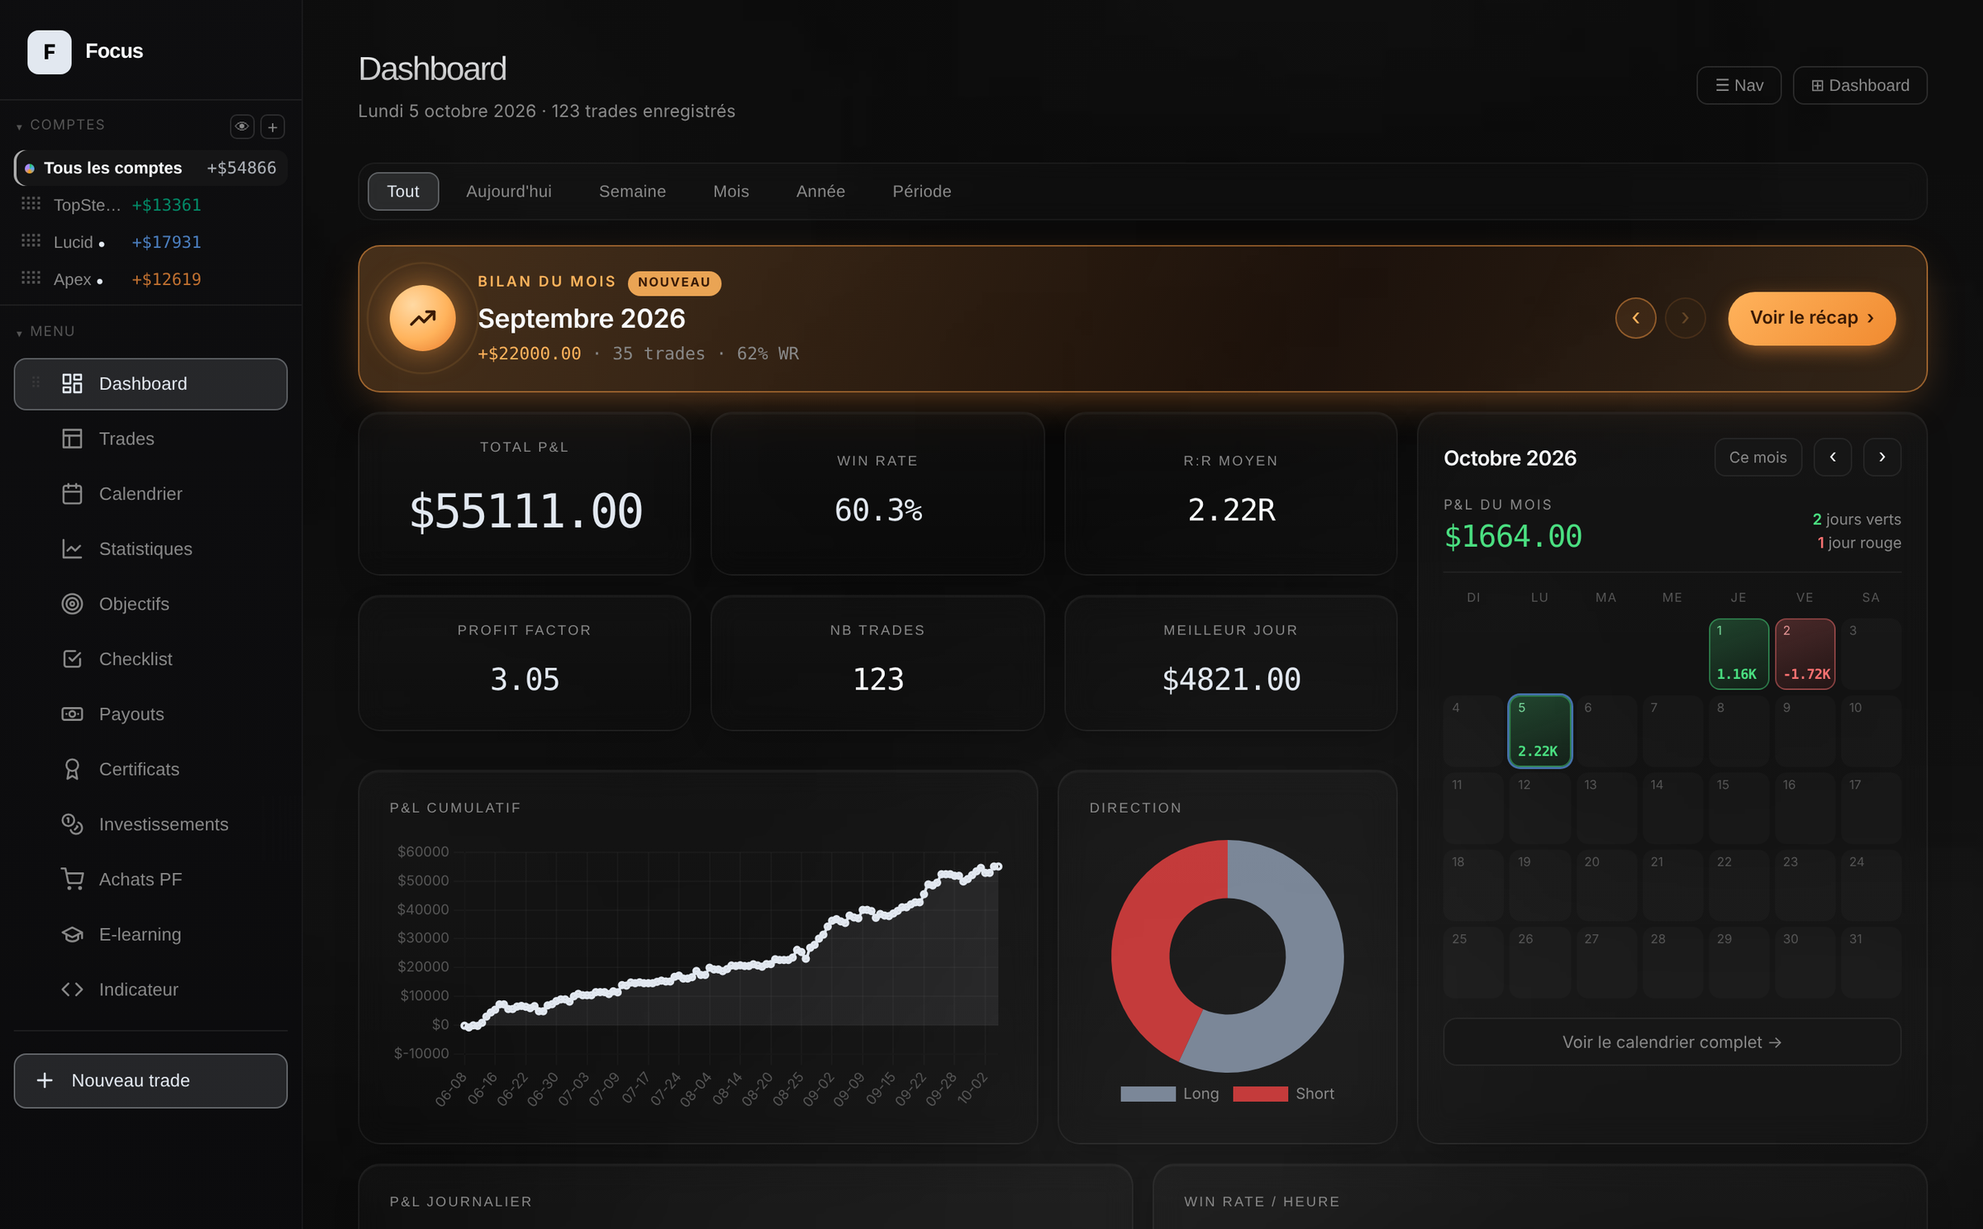Open Certificats ribbon icon in sidebar
The width and height of the screenshot is (1983, 1229).
[x=72, y=769]
